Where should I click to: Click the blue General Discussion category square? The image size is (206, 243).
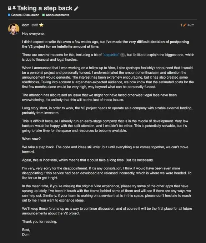pos(9,15)
